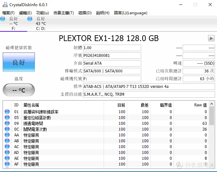The image size is (217, 172).
Task: Open the 語言(L)(Language) menu
Action: tap(131, 13)
